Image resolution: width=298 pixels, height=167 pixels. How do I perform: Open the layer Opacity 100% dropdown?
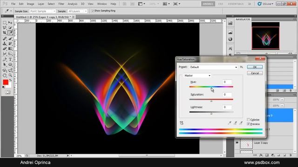(282, 99)
